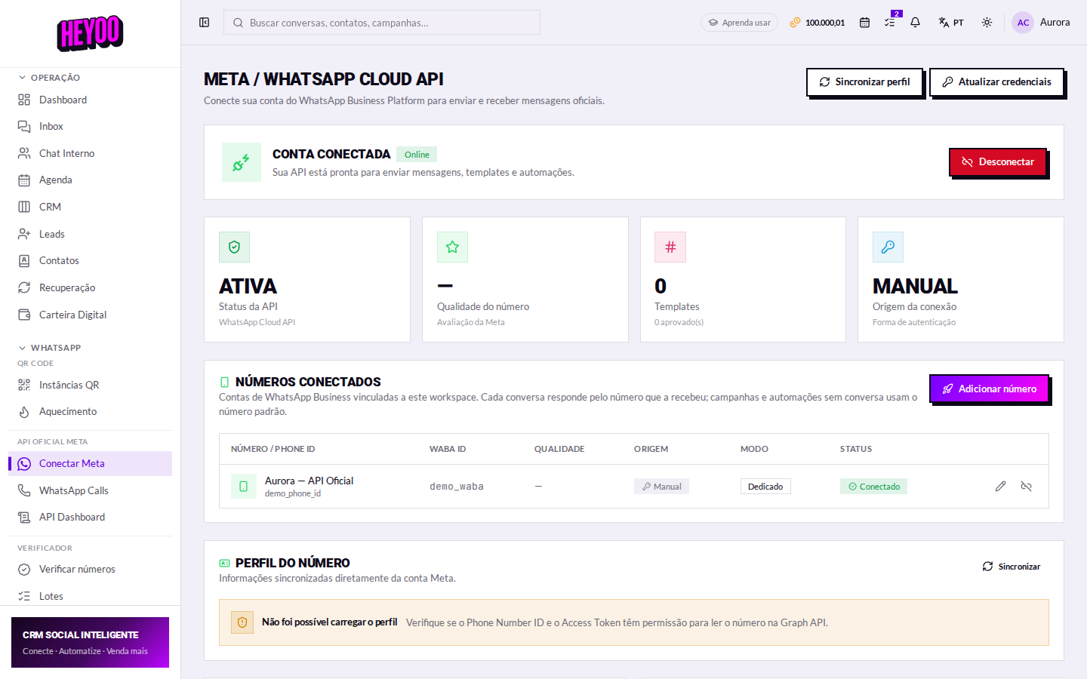Screen dimensions: 1087x679
Task: Collapse the WHATSAPP section
Action: (50, 348)
